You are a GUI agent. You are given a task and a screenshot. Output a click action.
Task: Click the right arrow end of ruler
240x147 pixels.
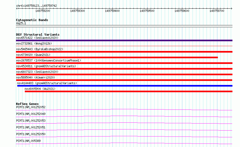(232, 9)
